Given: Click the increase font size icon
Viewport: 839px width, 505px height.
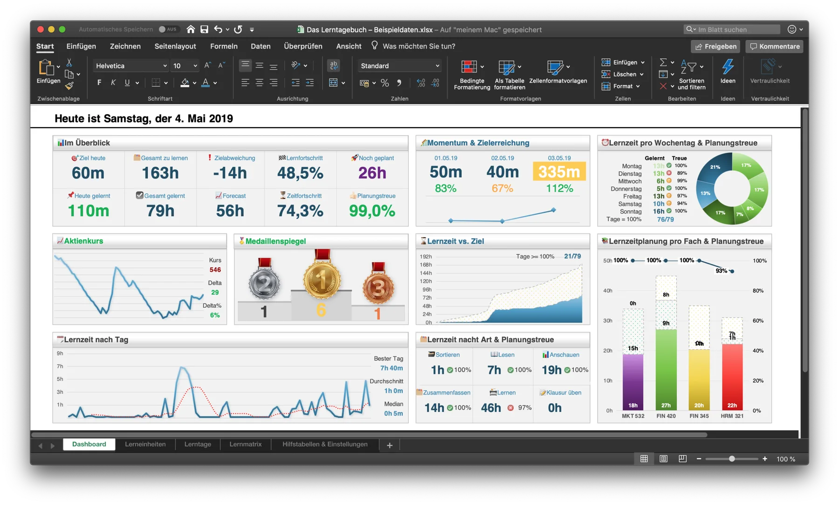Looking at the screenshot, I should (207, 66).
